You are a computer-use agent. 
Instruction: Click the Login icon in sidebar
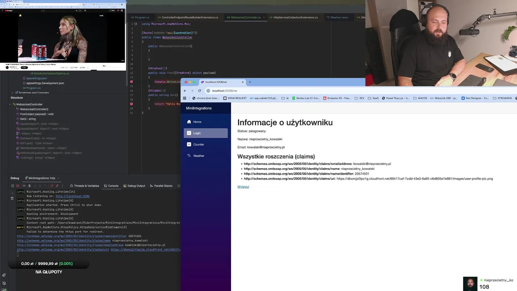coord(189,133)
